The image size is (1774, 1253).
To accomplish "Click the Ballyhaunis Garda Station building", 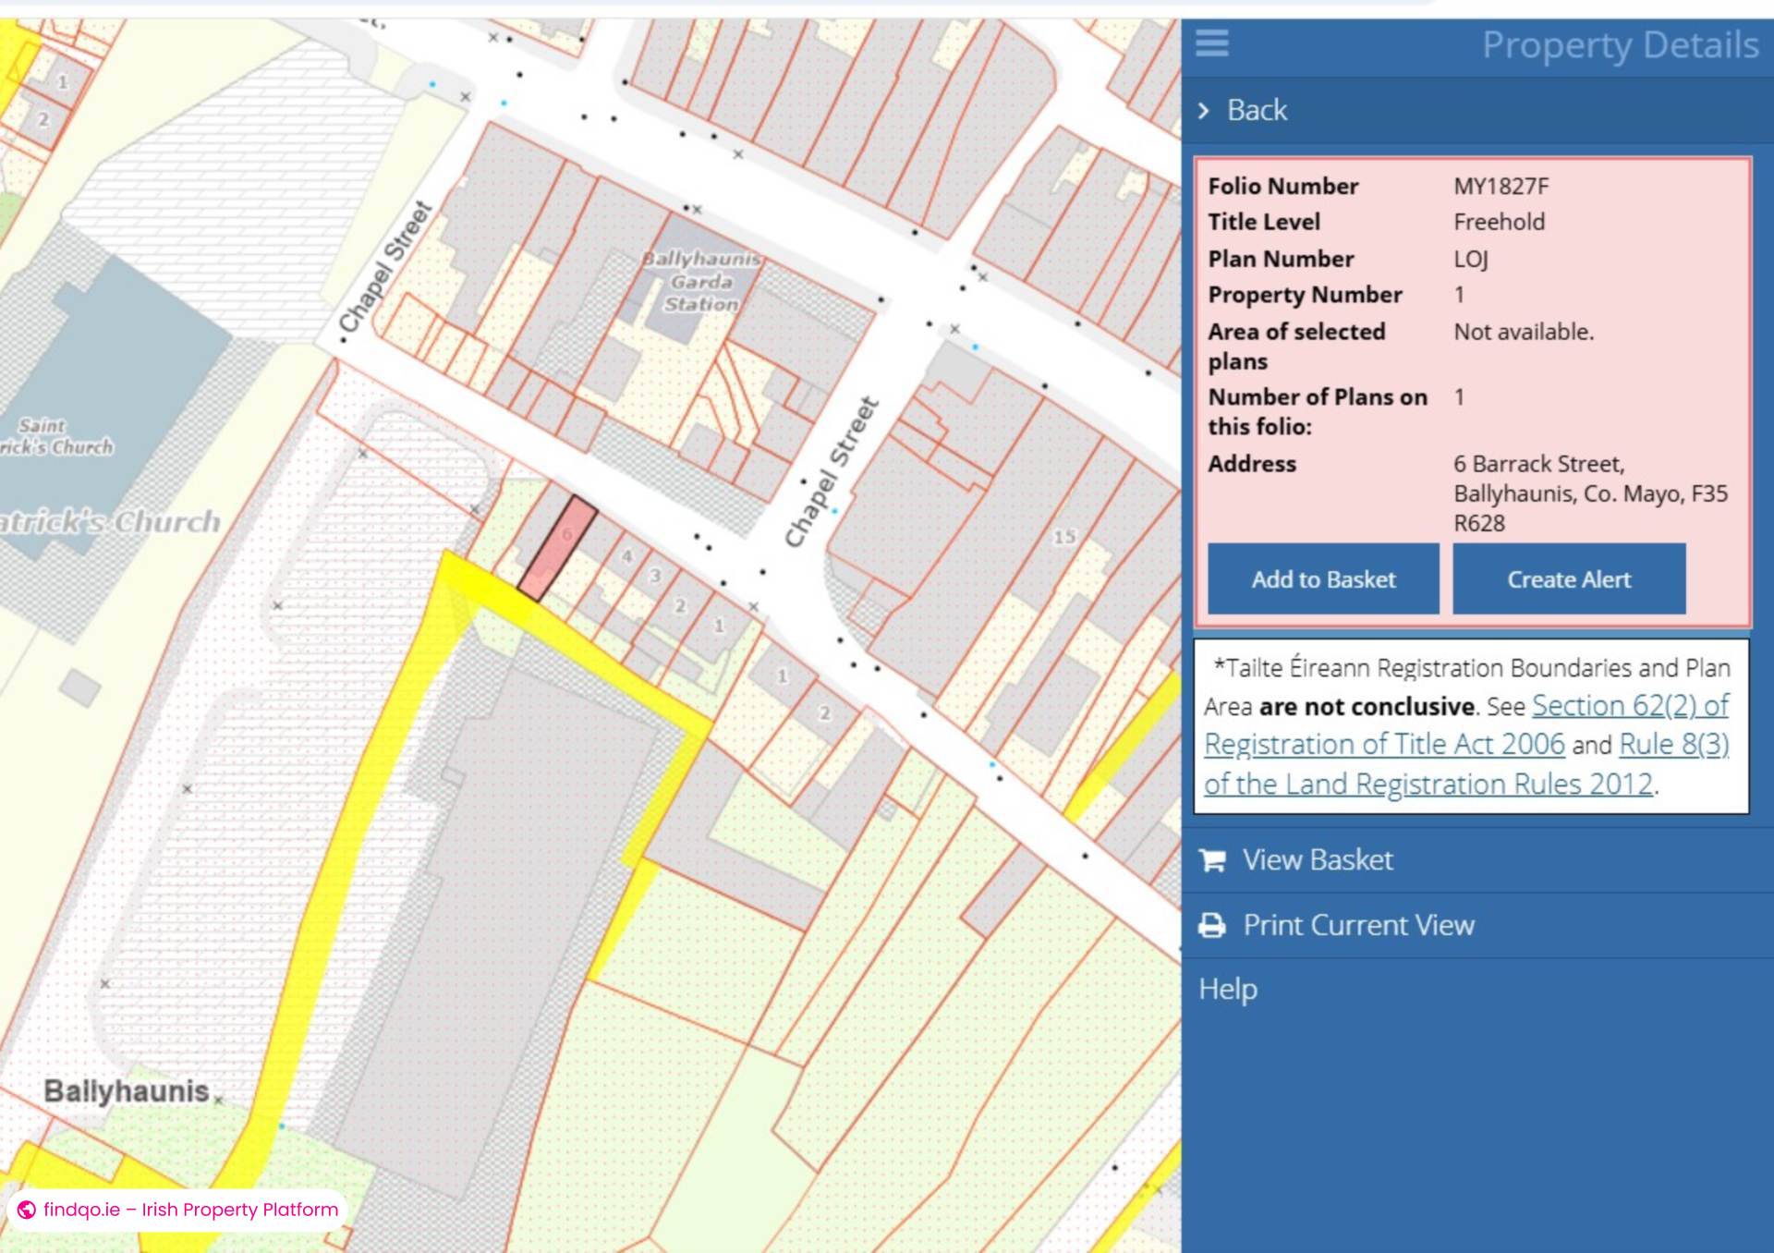I will click(701, 281).
